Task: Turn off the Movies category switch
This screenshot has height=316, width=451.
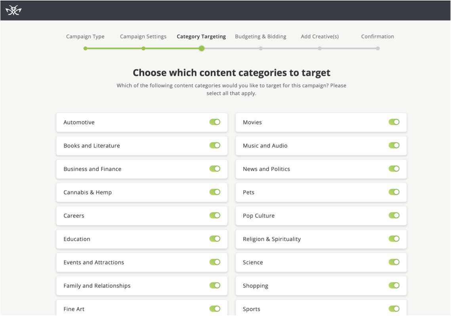Action: coord(394,122)
